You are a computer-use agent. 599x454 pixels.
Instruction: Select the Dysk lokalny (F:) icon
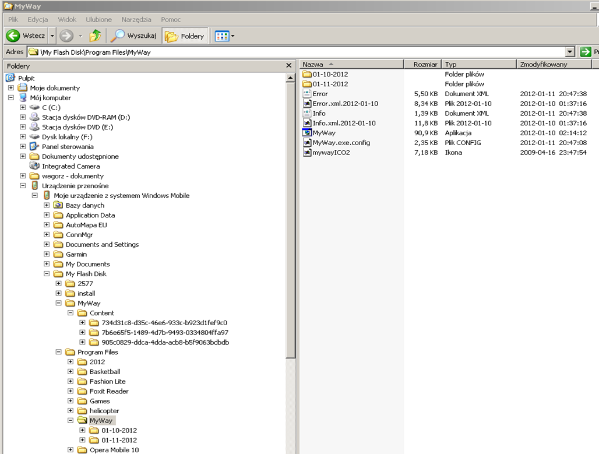pyautogui.click(x=35, y=136)
